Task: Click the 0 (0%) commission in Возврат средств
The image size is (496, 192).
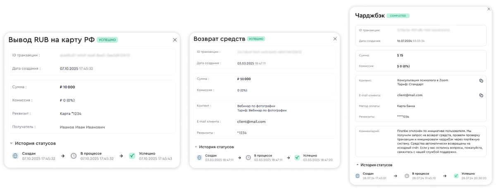Action: [x=242, y=90]
